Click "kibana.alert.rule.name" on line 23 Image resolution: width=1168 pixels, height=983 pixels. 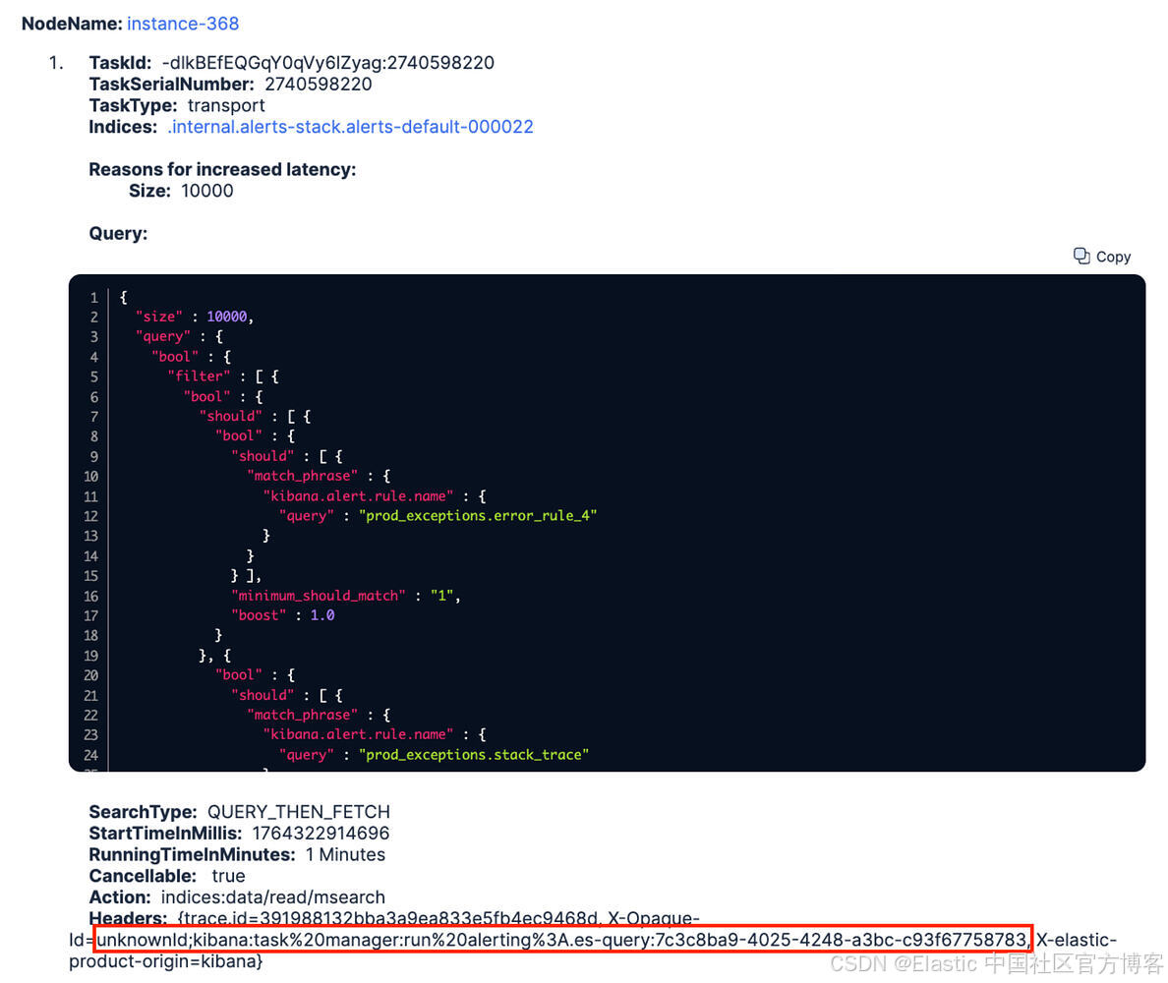358,734
